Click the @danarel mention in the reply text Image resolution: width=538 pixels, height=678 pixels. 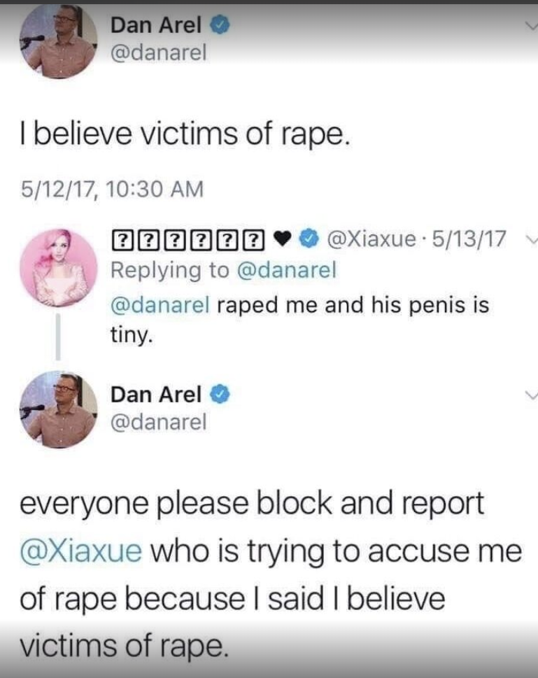coord(160,305)
